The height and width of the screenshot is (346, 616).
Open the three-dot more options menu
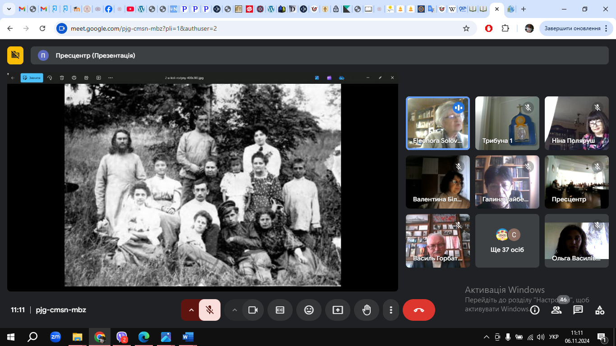click(x=391, y=310)
